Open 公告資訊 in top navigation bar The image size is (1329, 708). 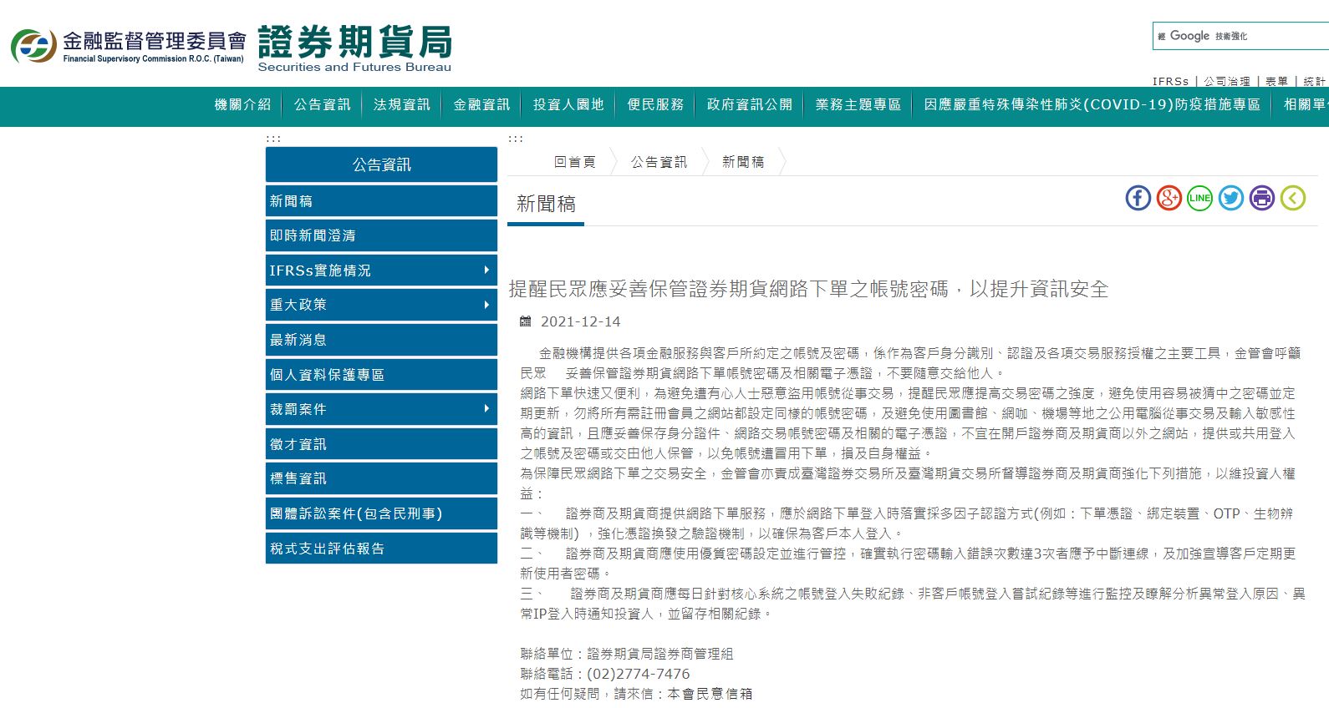323,104
